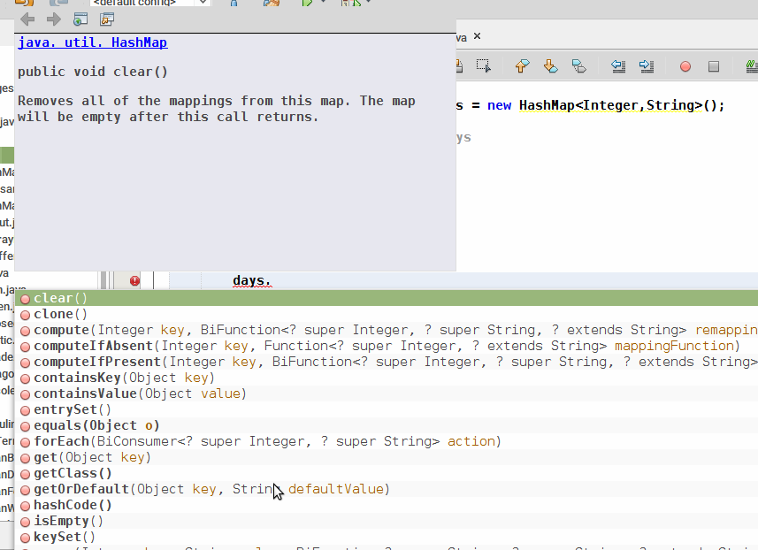
Task: Stop macro recording with square icon
Action: pos(713,65)
